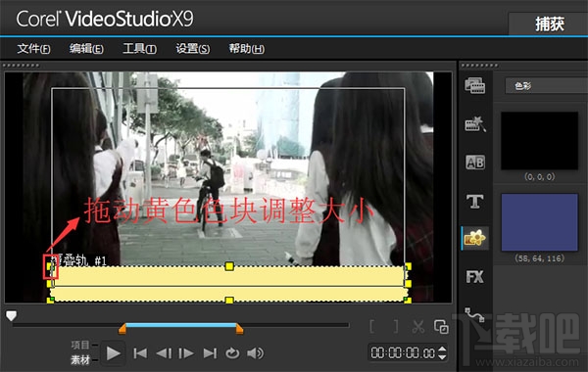Click the timecode field 00:00:00.00
588x372 pixels.
403,352
